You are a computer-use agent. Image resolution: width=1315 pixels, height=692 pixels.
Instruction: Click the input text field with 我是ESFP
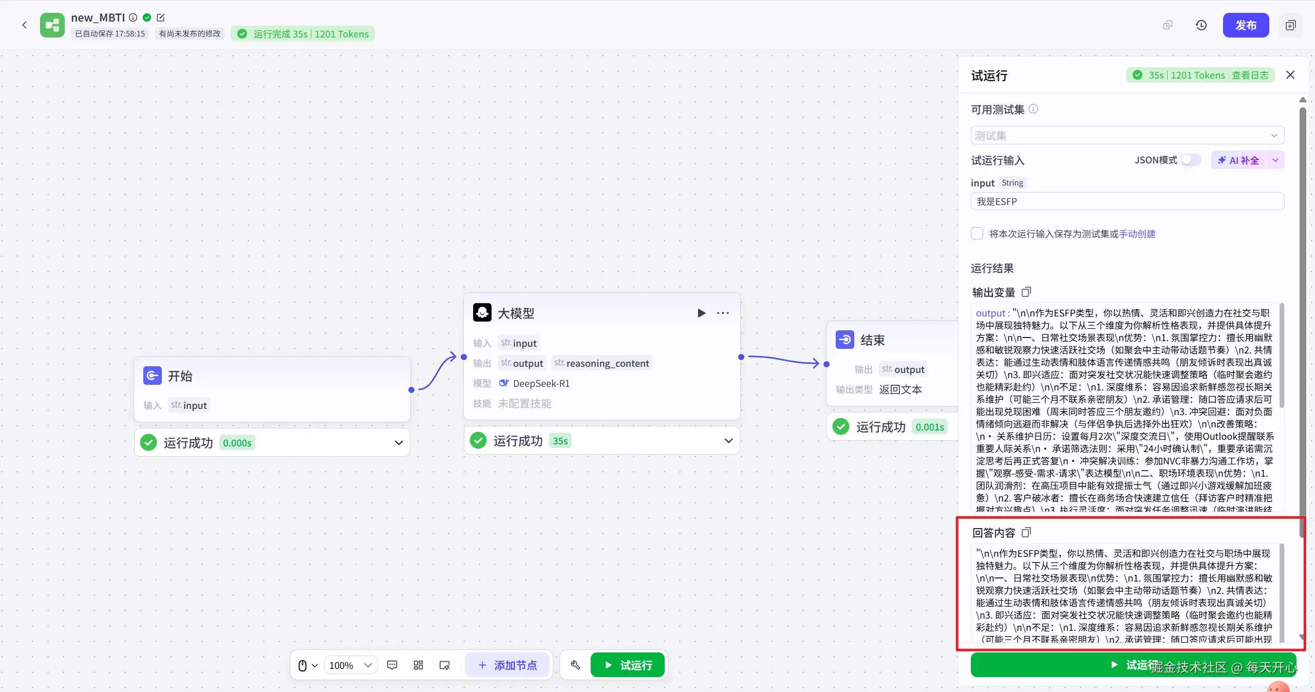tap(1127, 201)
